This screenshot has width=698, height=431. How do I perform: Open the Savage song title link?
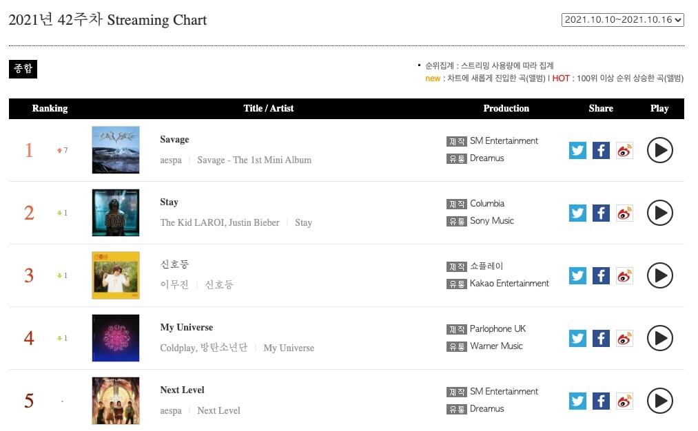pyautogui.click(x=174, y=140)
